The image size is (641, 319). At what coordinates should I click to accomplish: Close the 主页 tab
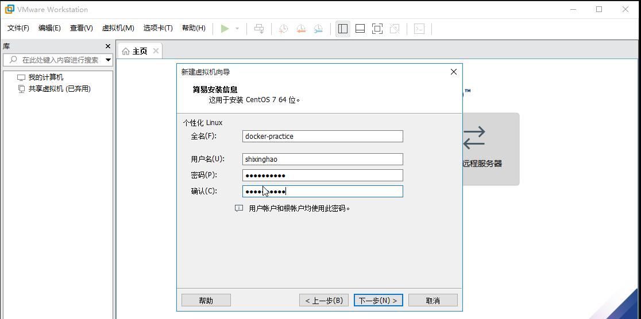pyautogui.click(x=155, y=51)
